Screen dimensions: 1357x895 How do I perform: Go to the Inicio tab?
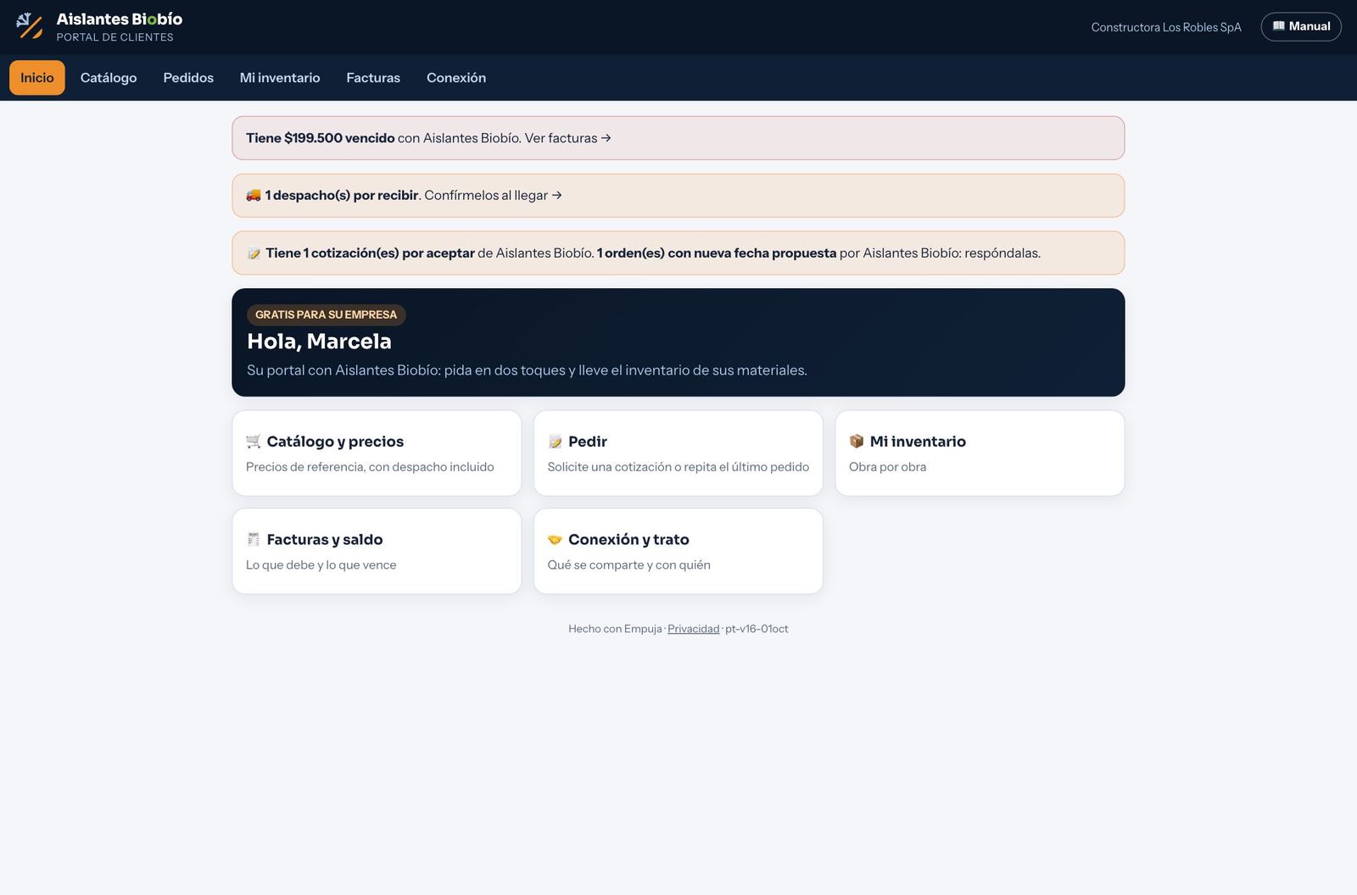[37, 78]
